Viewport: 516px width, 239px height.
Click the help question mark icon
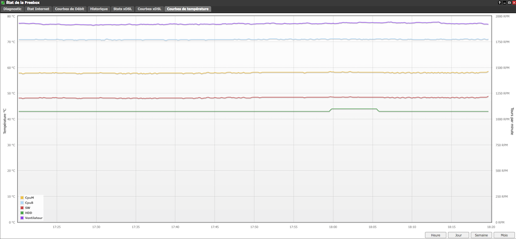(499, 3)
